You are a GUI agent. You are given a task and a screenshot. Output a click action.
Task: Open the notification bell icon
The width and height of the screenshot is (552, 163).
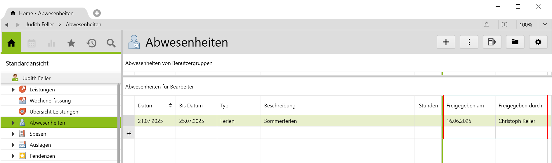pos(487,25)
